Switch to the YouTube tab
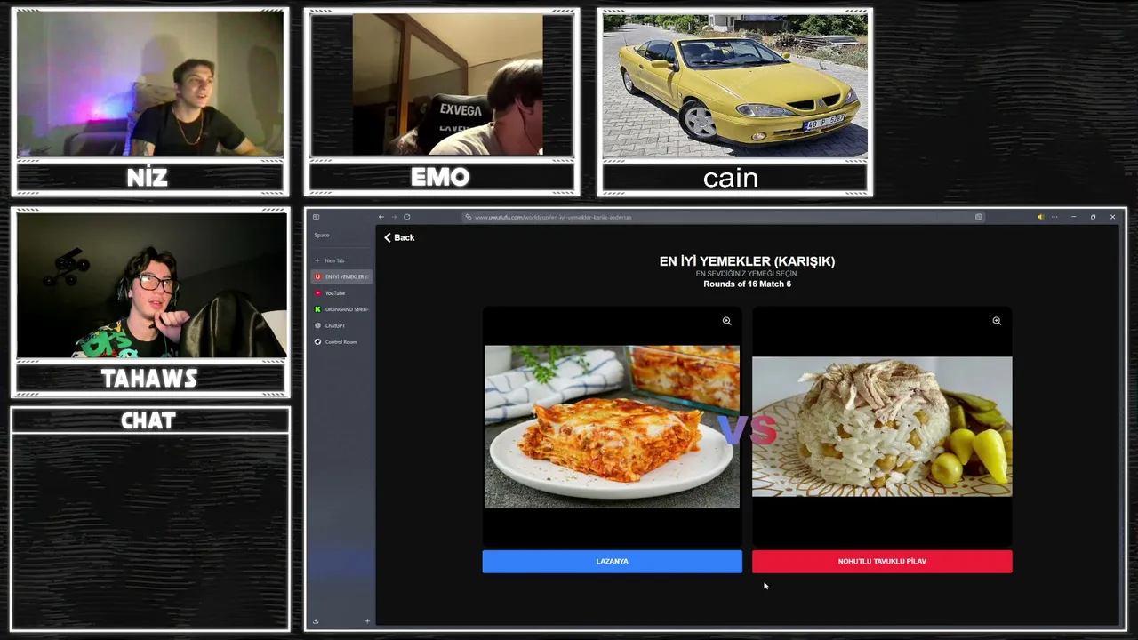The height and width of the screenshot is (640, 1138). 341,293
